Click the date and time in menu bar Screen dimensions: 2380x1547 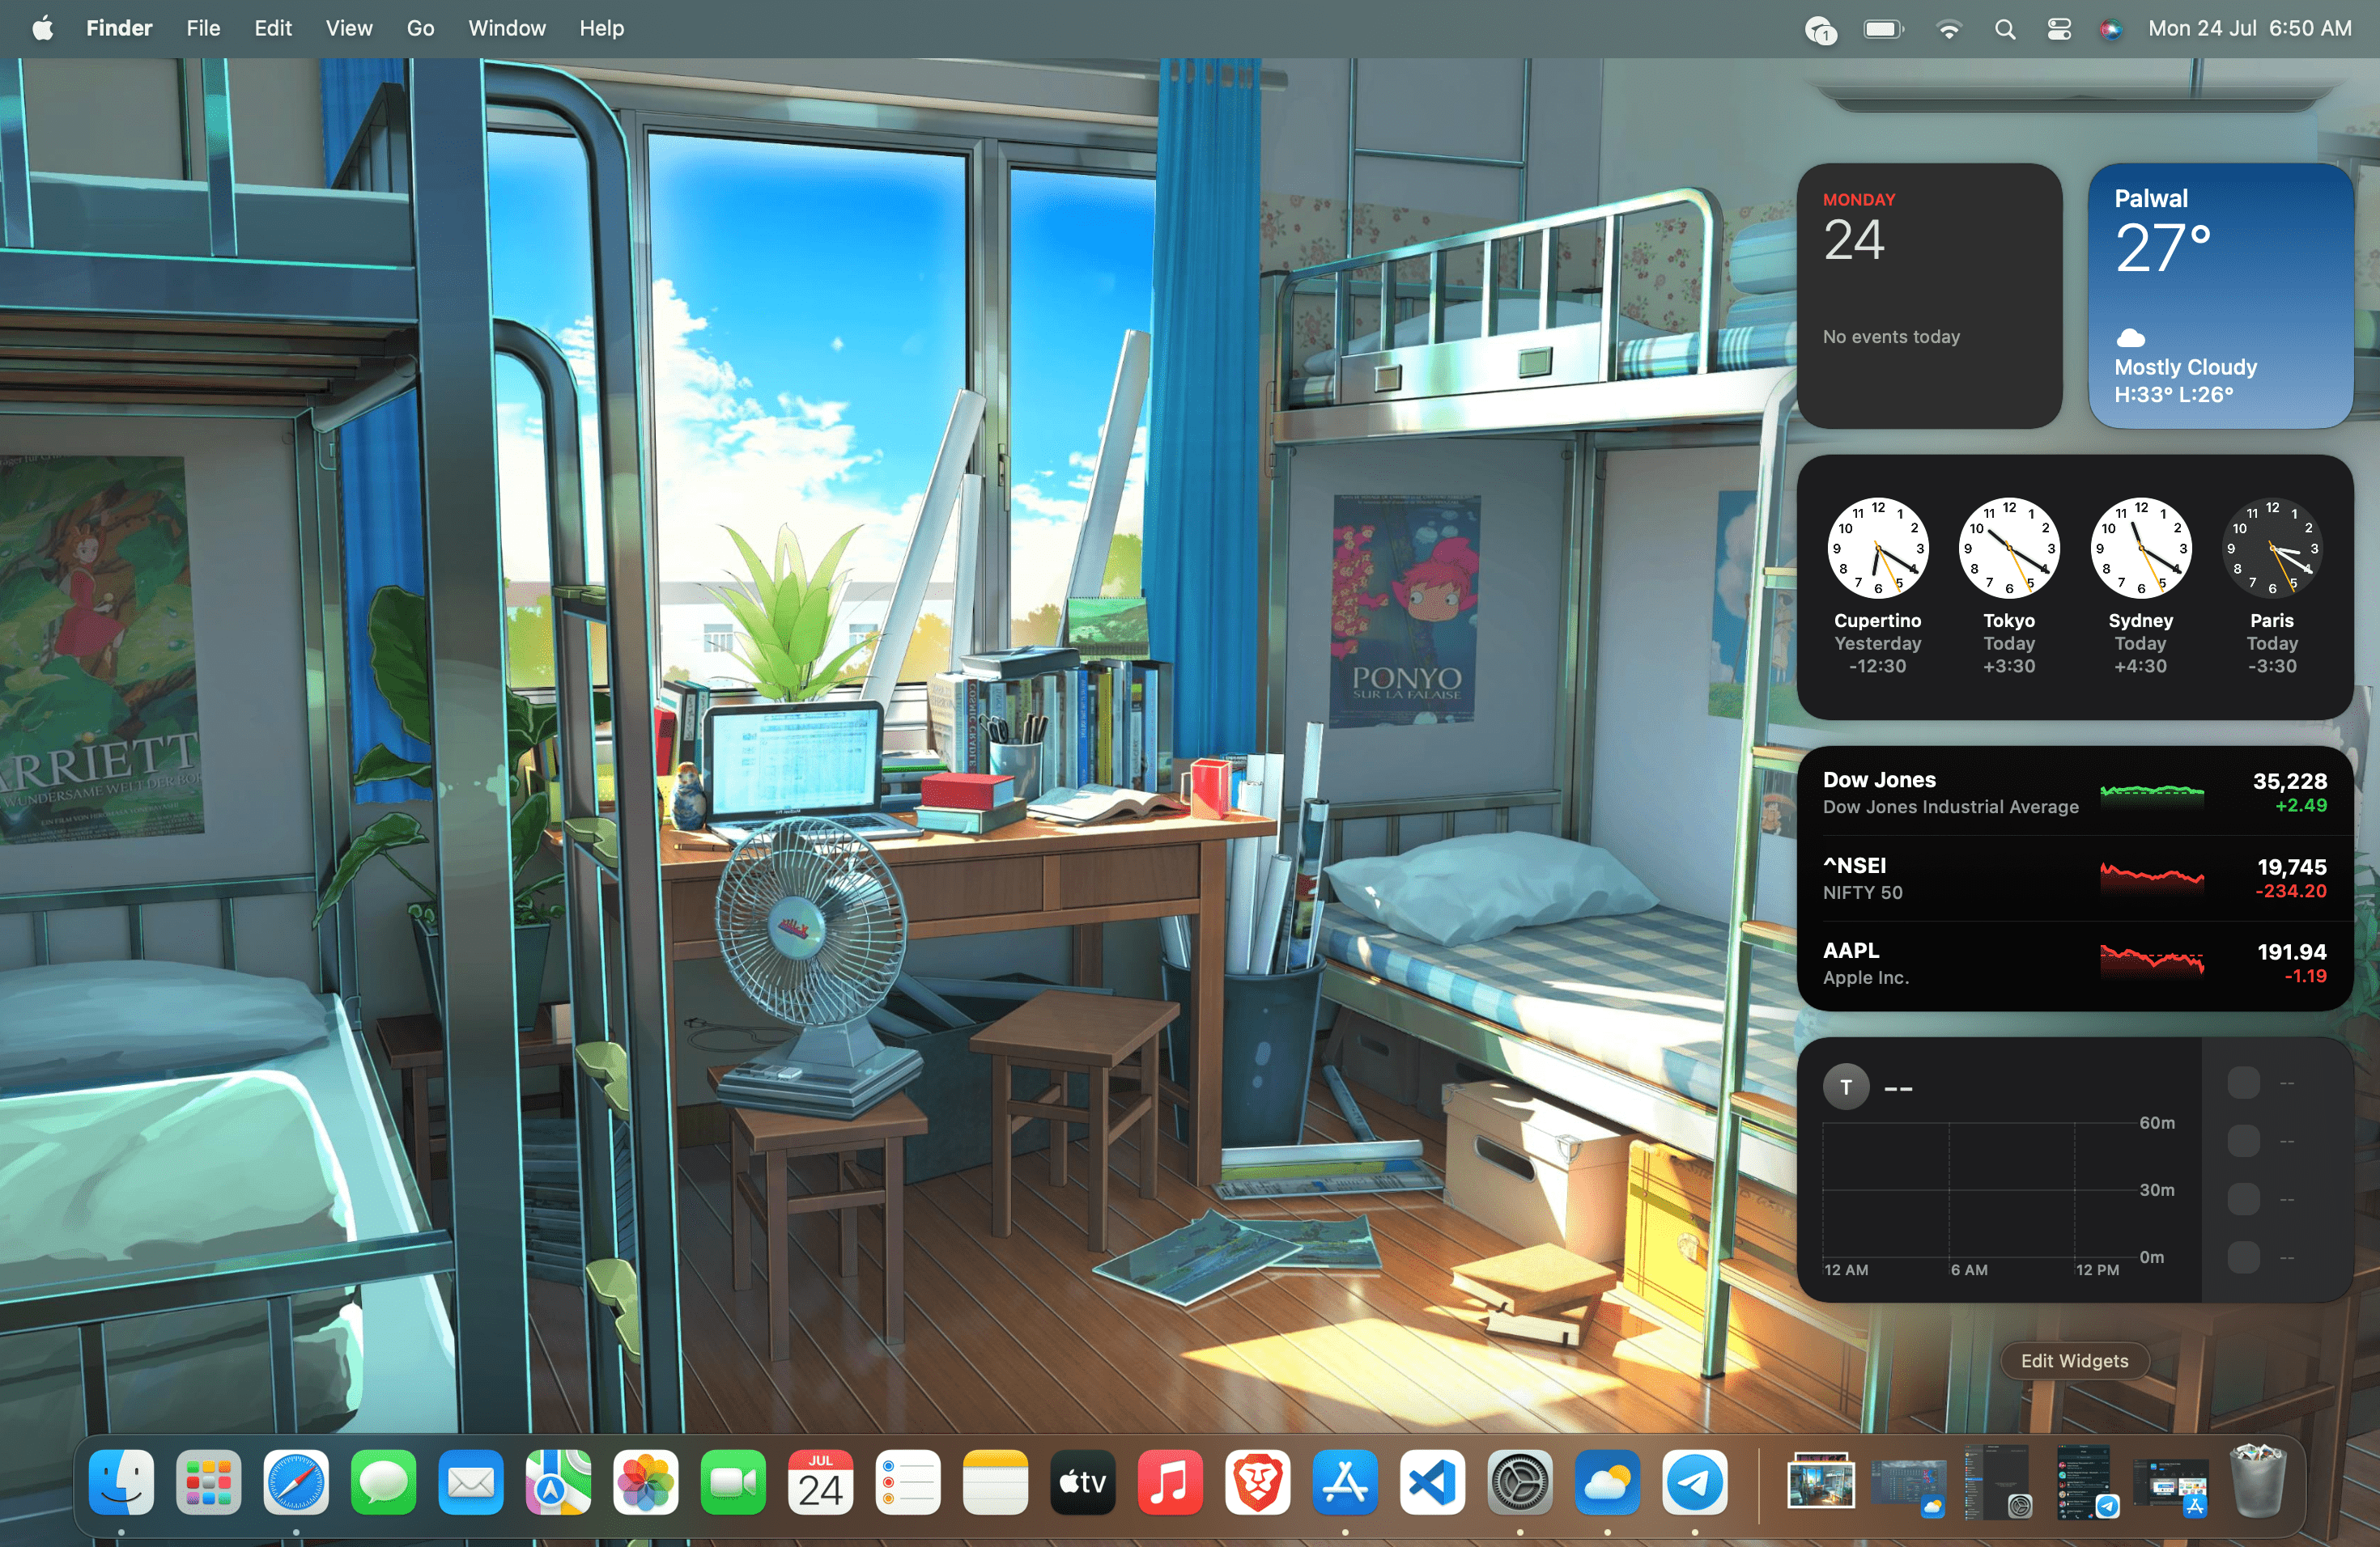pyautogui.click(x=2249, y=28)
